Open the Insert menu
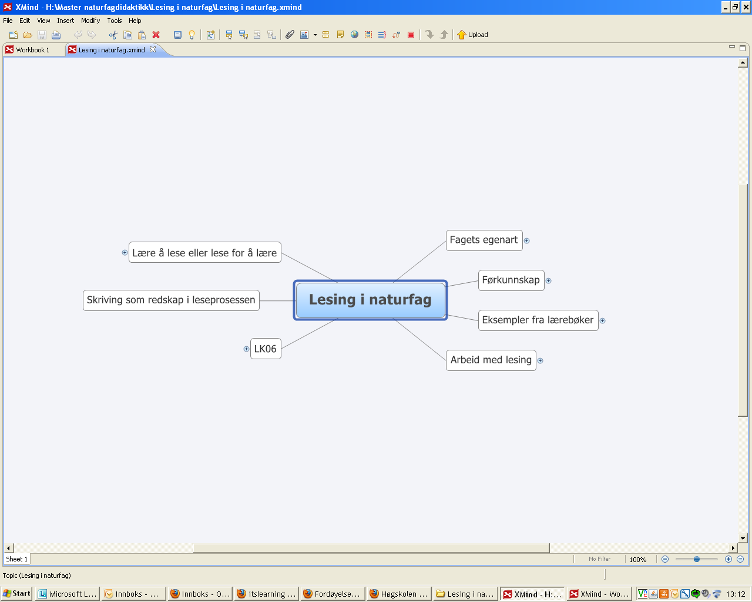752x602 pixels. pos(65,21)
